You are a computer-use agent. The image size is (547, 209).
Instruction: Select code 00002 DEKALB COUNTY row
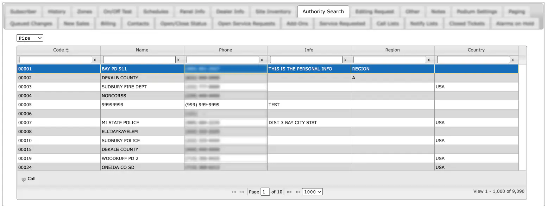click(x=268, y=78)
